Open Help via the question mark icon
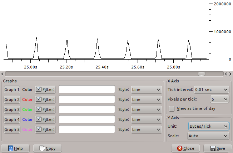The width and height of the screenshot is (233, 153). [x=10, y=148]
